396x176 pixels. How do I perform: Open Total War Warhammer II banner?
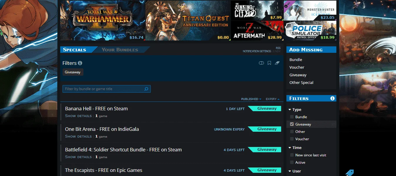coord(103,21)
